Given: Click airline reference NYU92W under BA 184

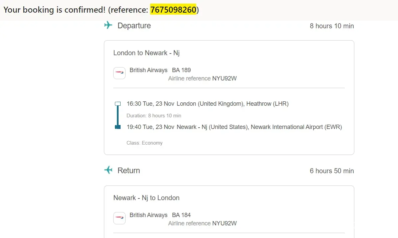Looking at the screenshot, I should tap(224, 223).
